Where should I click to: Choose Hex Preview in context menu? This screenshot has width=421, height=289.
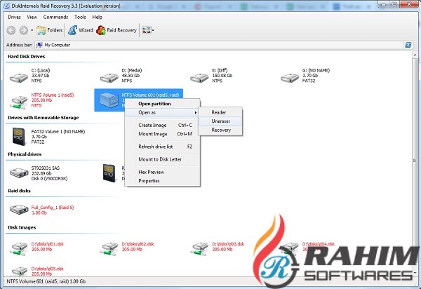(163, 172)
